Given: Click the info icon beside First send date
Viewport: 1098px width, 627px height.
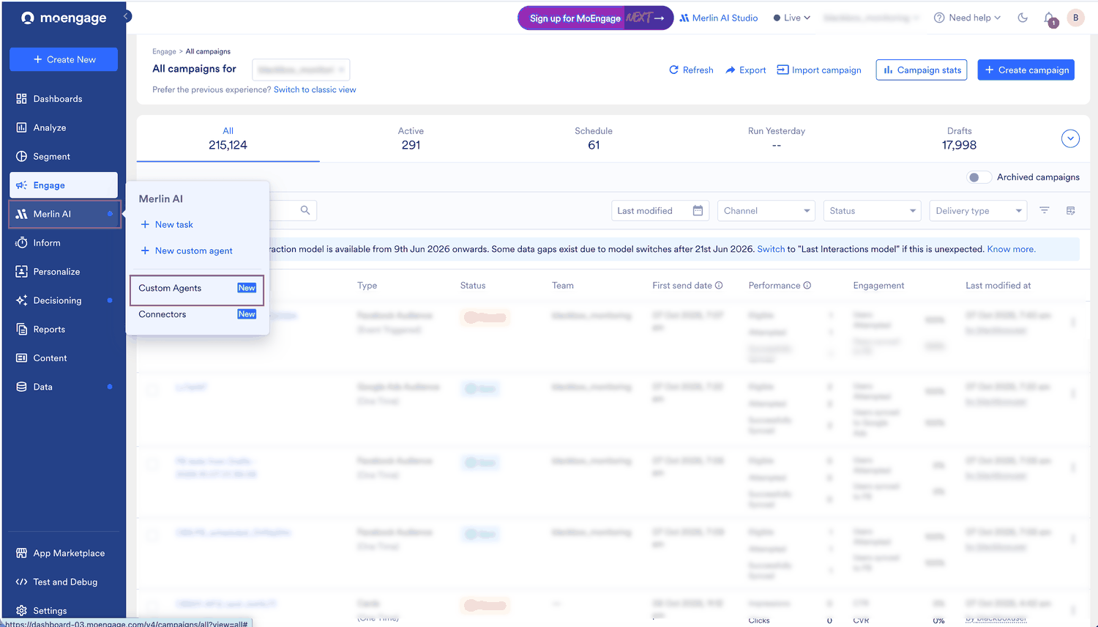Looking at the screenshot, I should pyautogui.click(x=719, y=286).
